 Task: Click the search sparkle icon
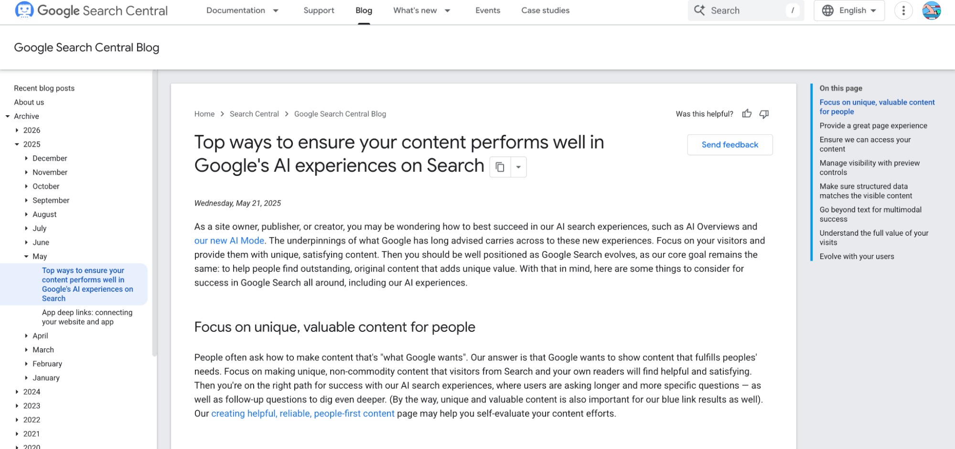[x=699, y=11]
